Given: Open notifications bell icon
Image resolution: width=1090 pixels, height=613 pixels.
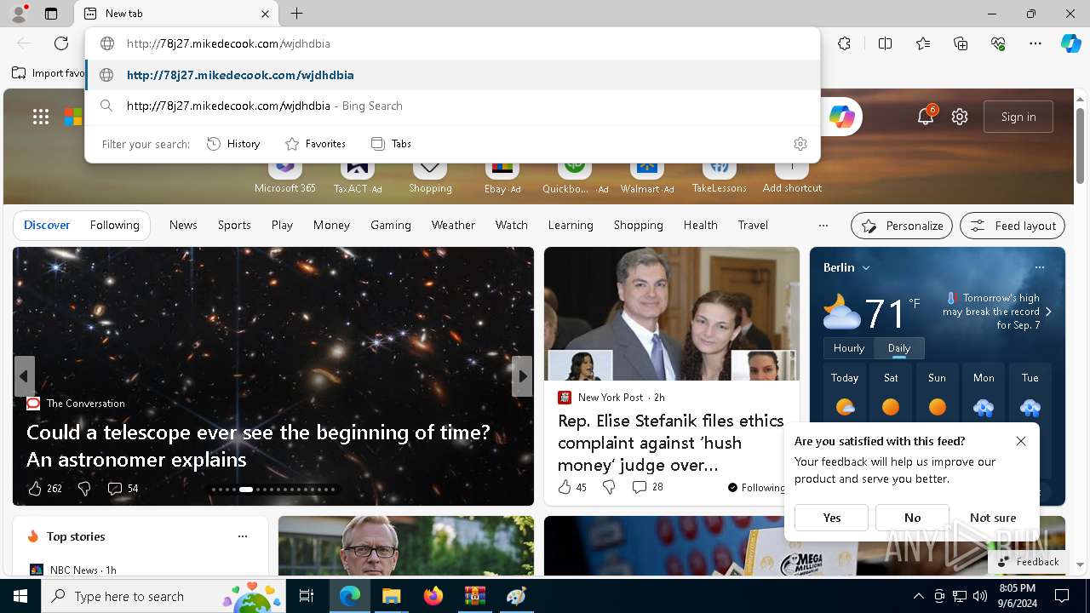Looking at the screenshot, I should [926, 117].
